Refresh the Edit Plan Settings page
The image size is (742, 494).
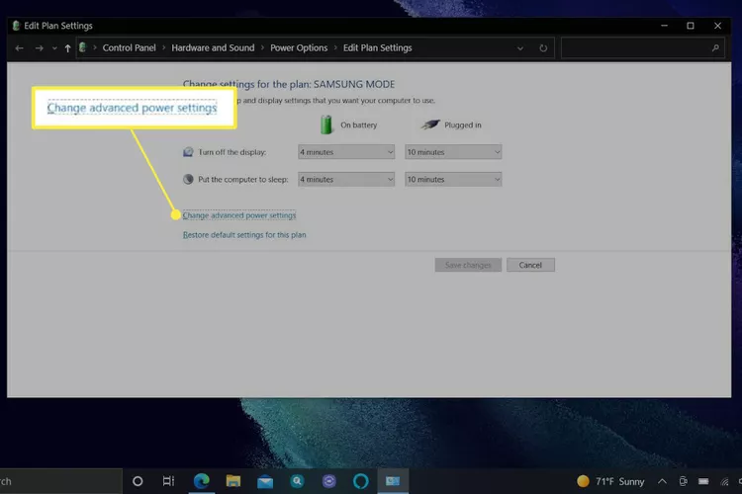pyautogui.click(x=543, y=48)
